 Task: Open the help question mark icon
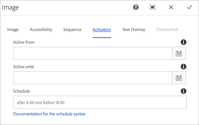click(136, 7)
